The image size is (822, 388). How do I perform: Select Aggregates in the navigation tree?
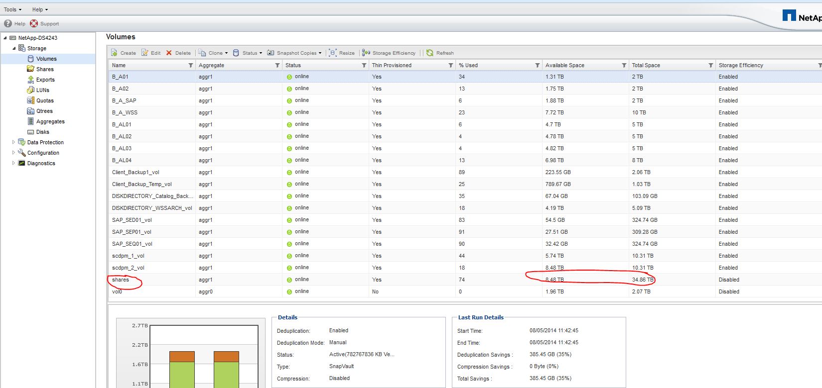click(x=50, y=121)
